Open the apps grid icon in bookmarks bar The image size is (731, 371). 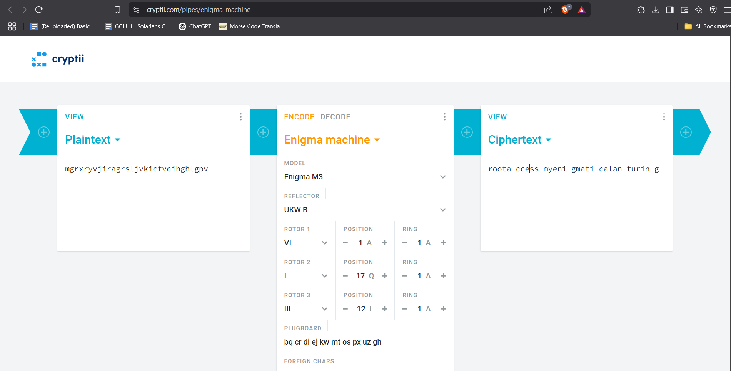coord(12,26)
